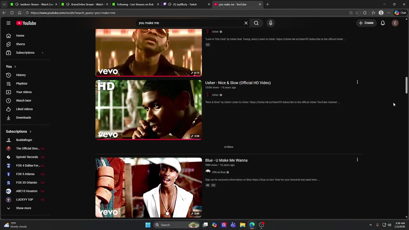This screenshot has height=230, width=409.
Task: Play the Blue U Make Me Wanna thumbnail
Action: coord(149,188)
